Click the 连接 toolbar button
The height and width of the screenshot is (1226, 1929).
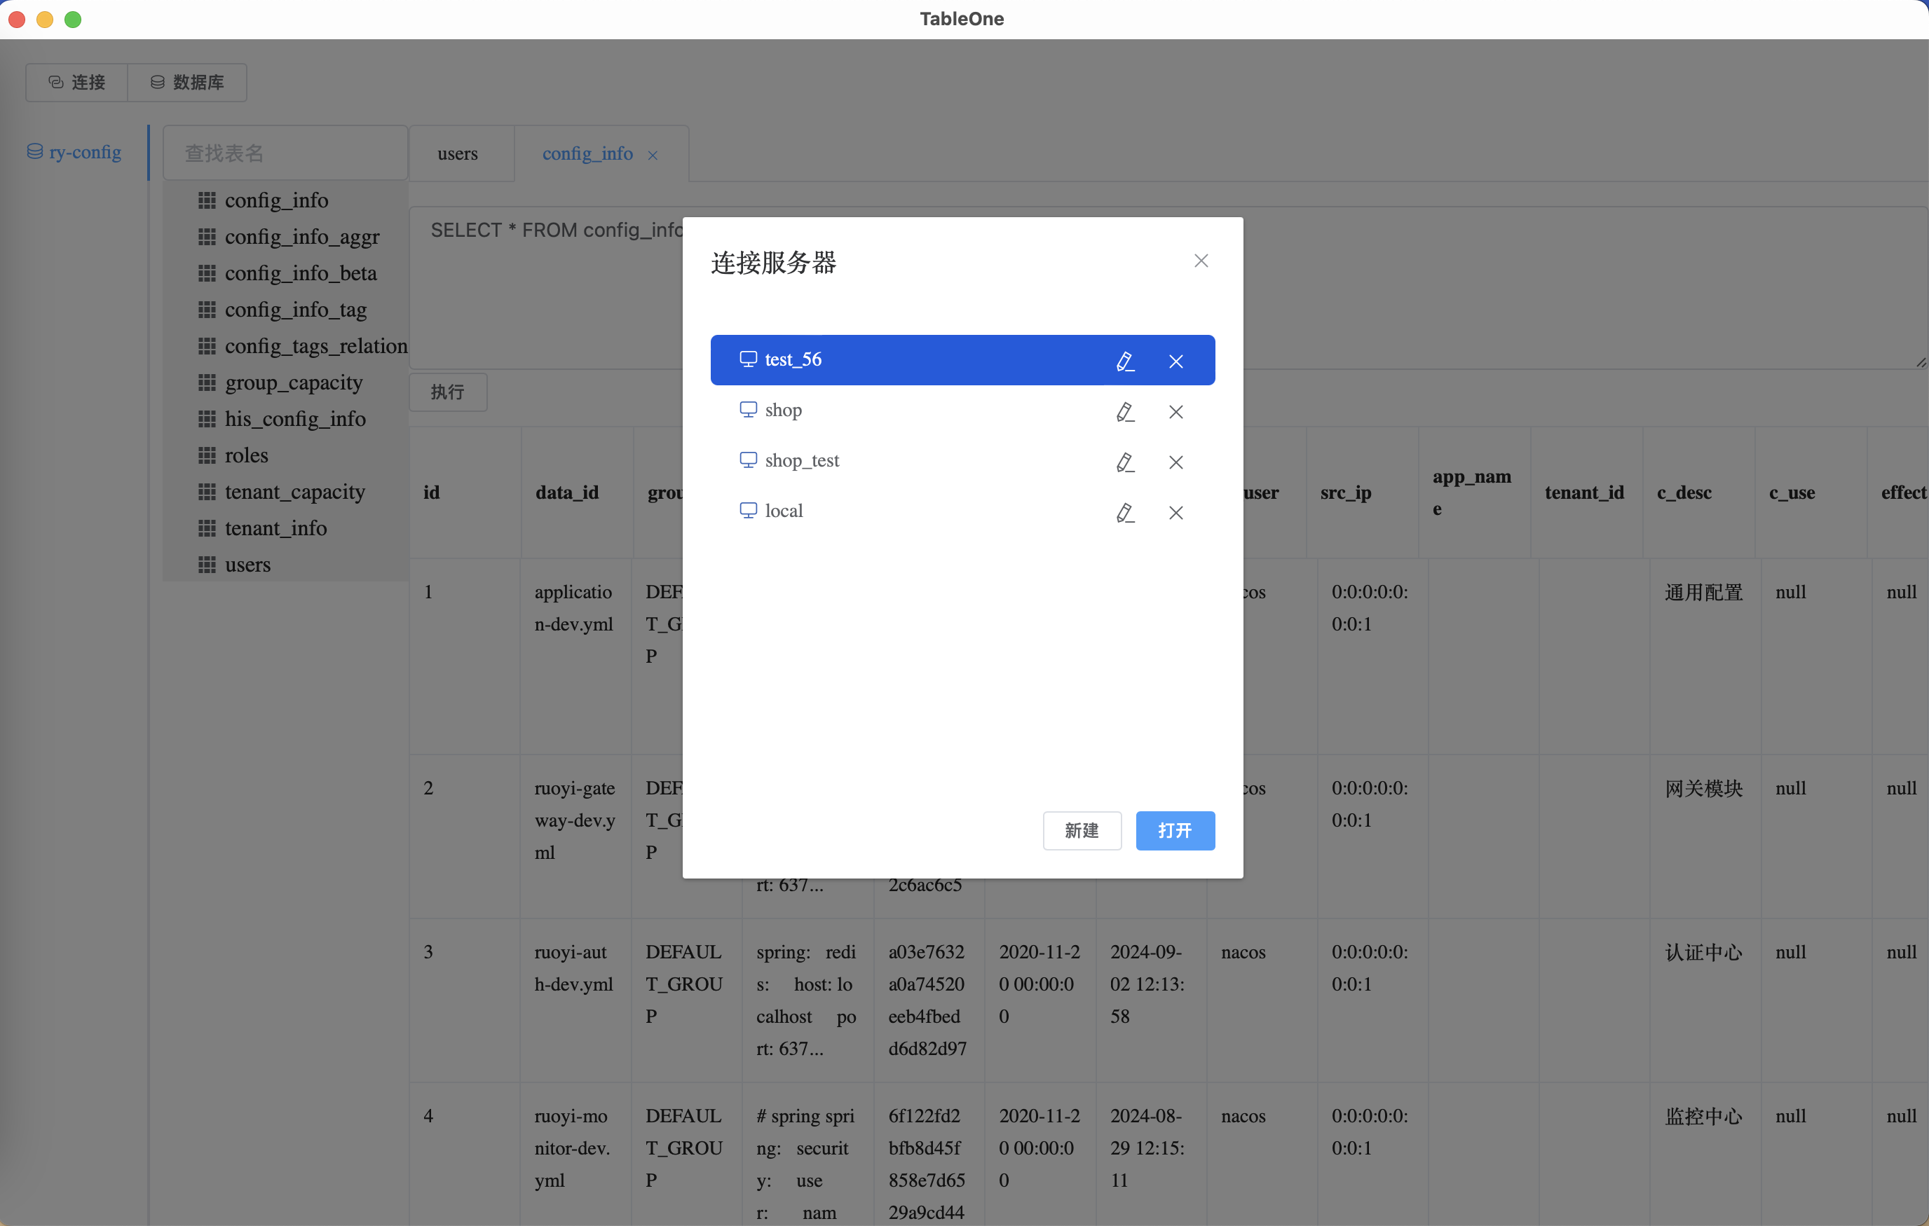tap(77, 83)
